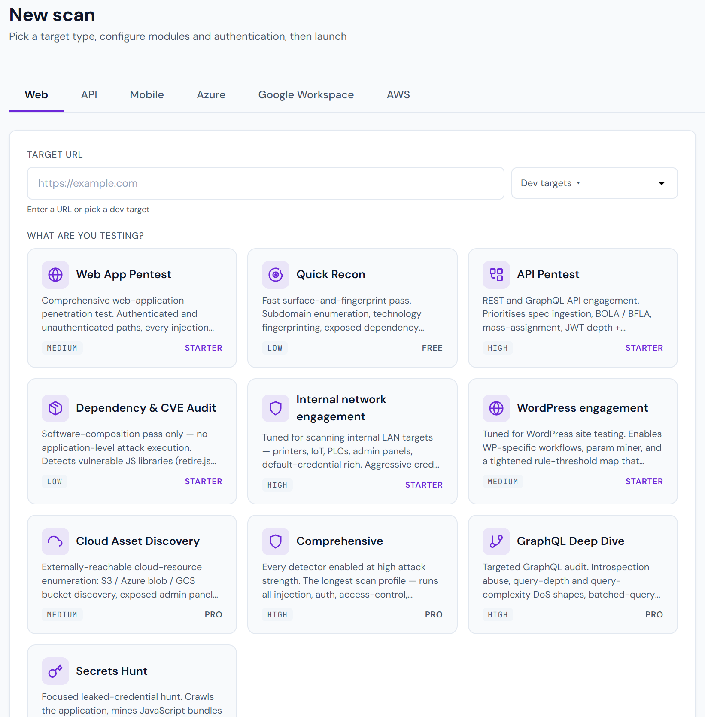
Task: Click the shield icon on Comprehensive card
Action: 276,541
